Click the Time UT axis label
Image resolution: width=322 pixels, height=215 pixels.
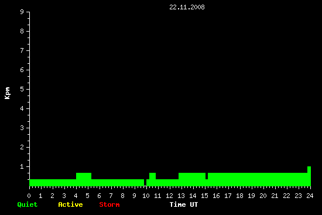[184, 204]
